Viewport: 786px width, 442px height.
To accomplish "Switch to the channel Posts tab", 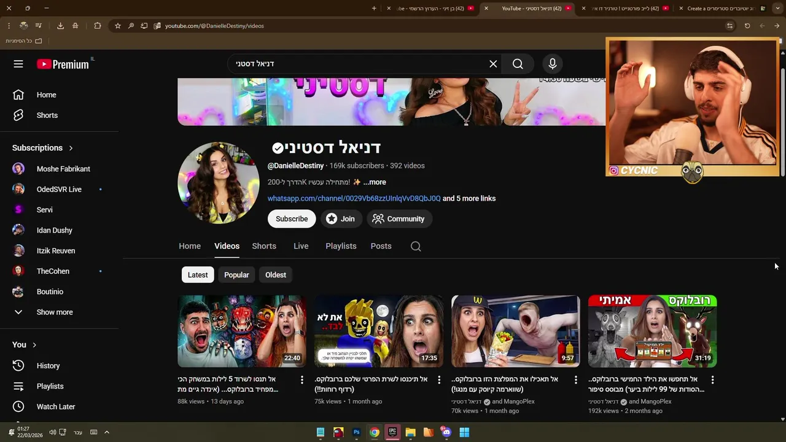I will tap(381, 246).
